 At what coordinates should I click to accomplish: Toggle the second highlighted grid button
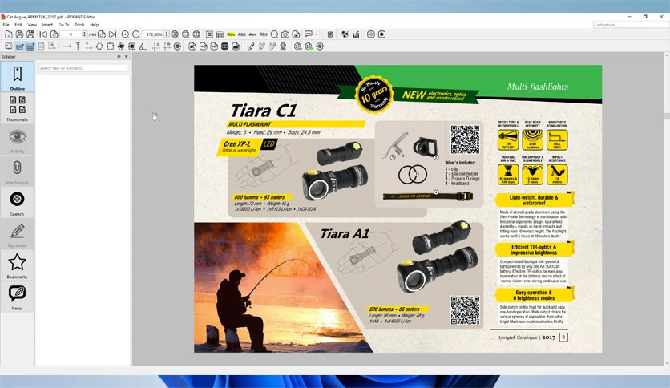30,46
